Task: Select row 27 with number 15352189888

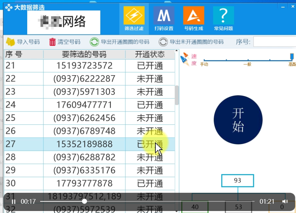Action: (x=84, y=144)
